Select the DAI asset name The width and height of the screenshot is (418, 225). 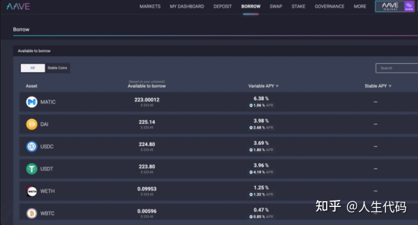[x=44, y=124]
